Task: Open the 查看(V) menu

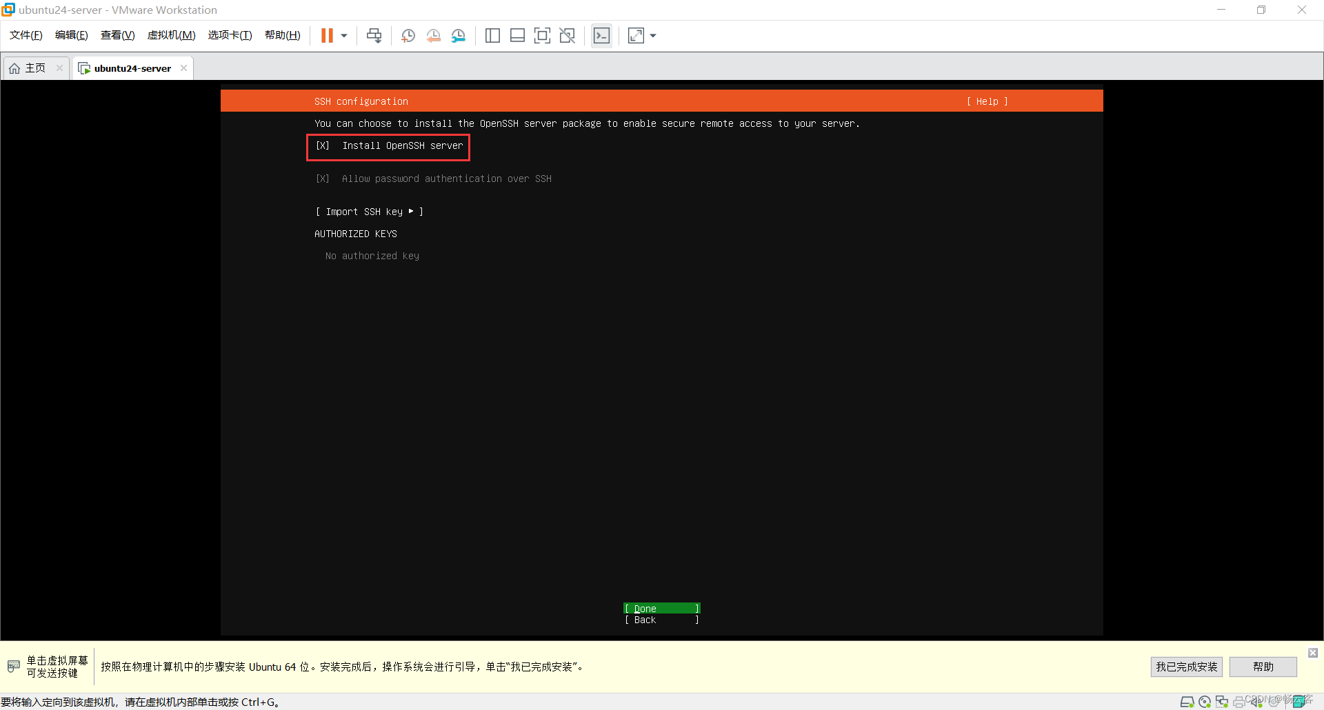Action: coord(118,35)
